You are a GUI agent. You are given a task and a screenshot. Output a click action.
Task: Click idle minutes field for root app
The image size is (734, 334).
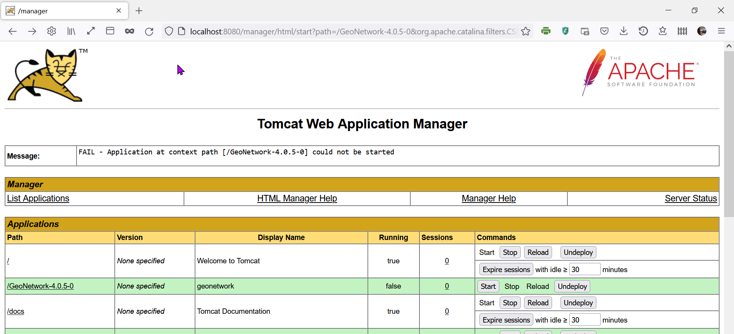(x=585, y=269)
